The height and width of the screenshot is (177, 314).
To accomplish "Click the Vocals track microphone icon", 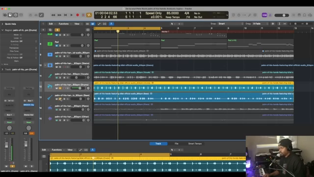I will 50,76.
